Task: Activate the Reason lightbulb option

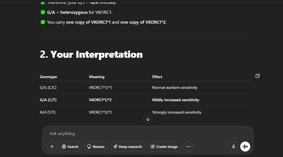Action: [x=96, y=147]
